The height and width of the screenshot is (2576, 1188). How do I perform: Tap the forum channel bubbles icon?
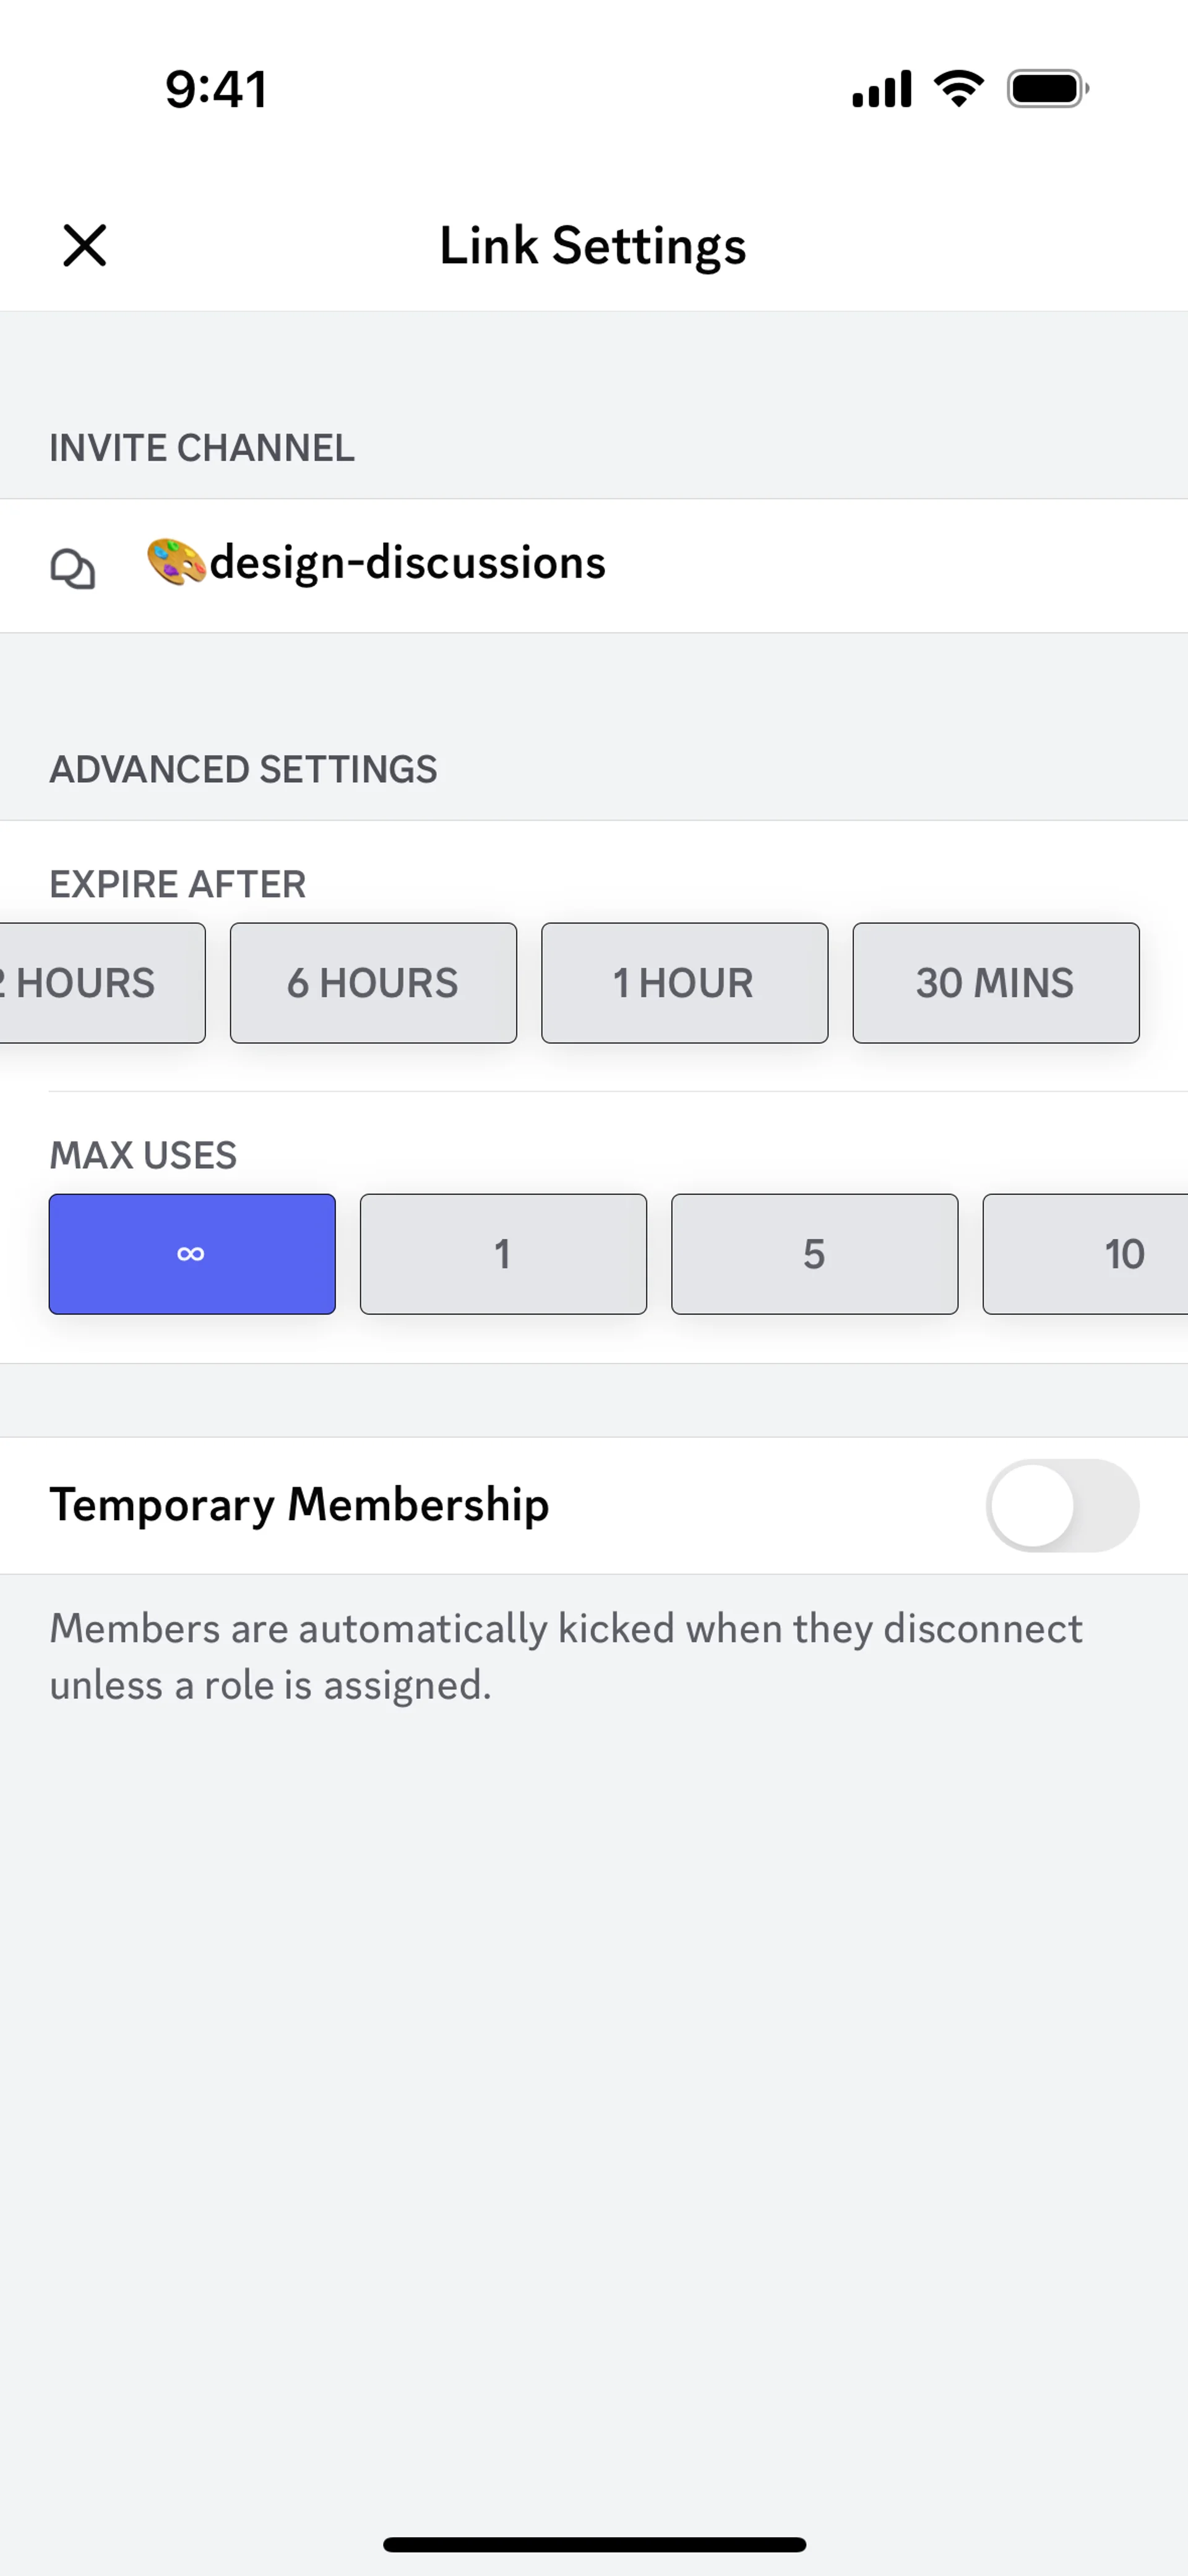pos(73,568)
